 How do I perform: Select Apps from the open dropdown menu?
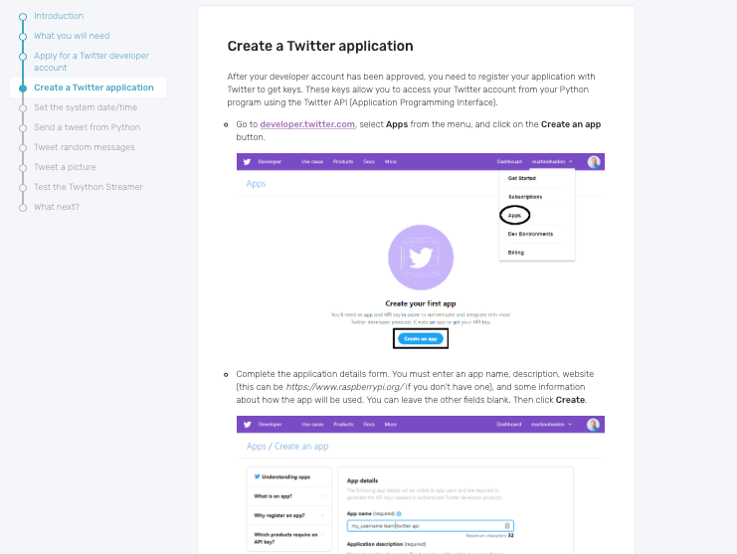point(515,215)
